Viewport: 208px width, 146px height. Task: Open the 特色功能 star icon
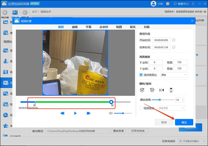tap(5, 12)
